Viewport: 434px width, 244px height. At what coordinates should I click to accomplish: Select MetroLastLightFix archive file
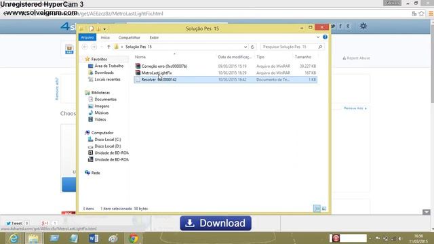point(157,73)
